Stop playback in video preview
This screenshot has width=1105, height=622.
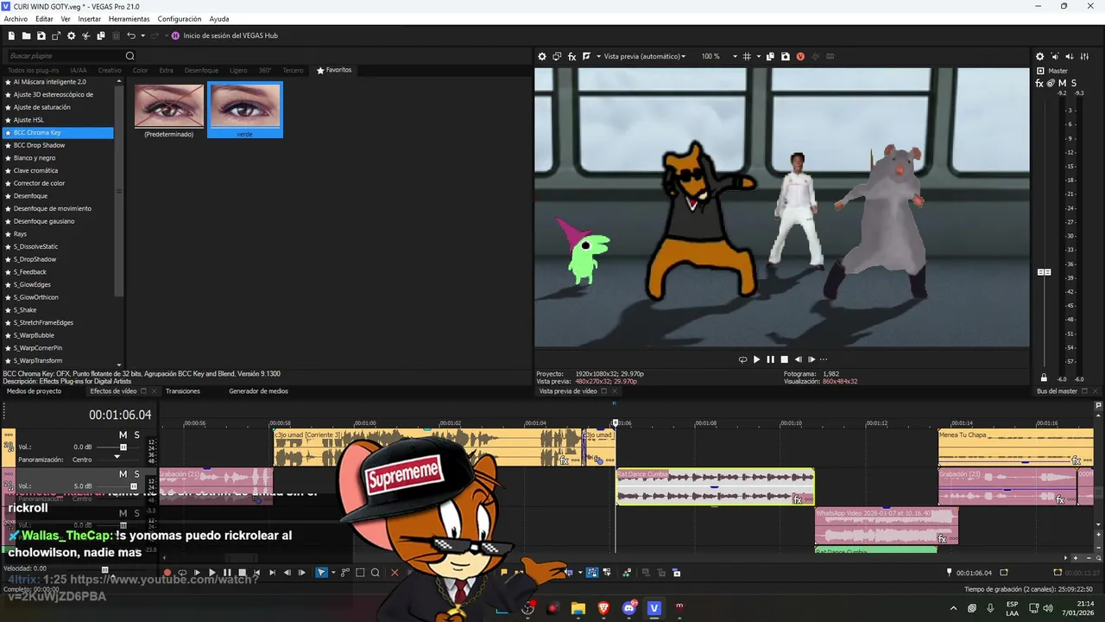click(x=784, y=359)
